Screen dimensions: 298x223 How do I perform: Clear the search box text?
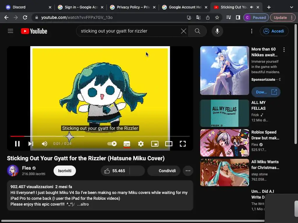183,31
